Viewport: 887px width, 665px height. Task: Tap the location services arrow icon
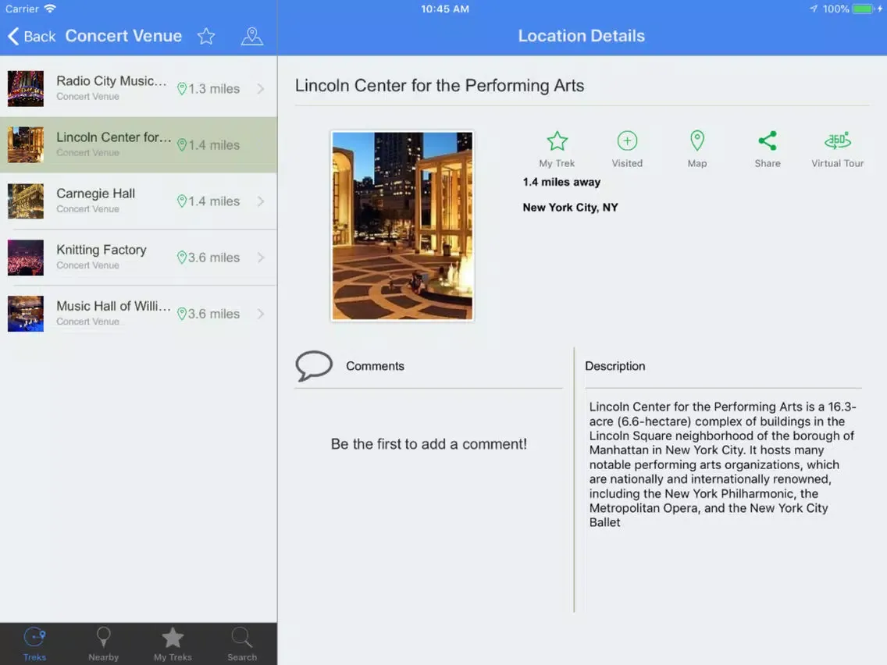(814, 9)
